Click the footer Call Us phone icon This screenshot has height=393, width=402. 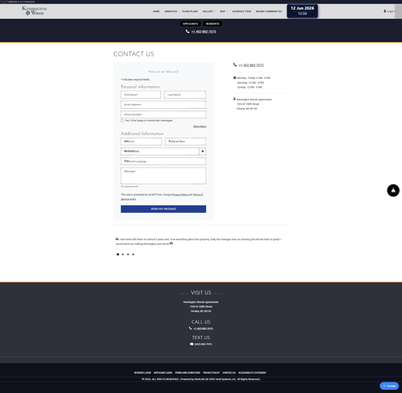pos(191,328)
